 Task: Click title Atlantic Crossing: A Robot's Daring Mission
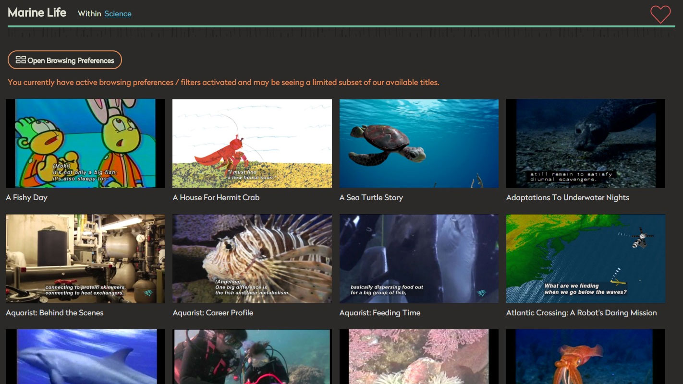(x=582, y=313)
